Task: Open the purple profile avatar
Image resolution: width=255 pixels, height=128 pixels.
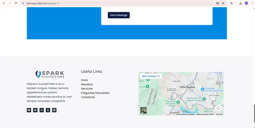Action: coord(246,3)
